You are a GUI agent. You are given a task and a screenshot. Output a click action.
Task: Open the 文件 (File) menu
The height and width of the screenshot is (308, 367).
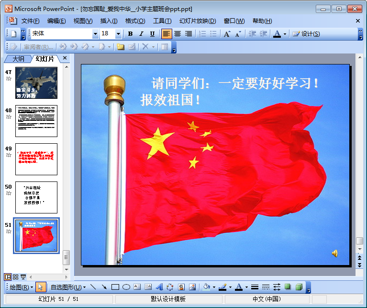coord(31,21)
